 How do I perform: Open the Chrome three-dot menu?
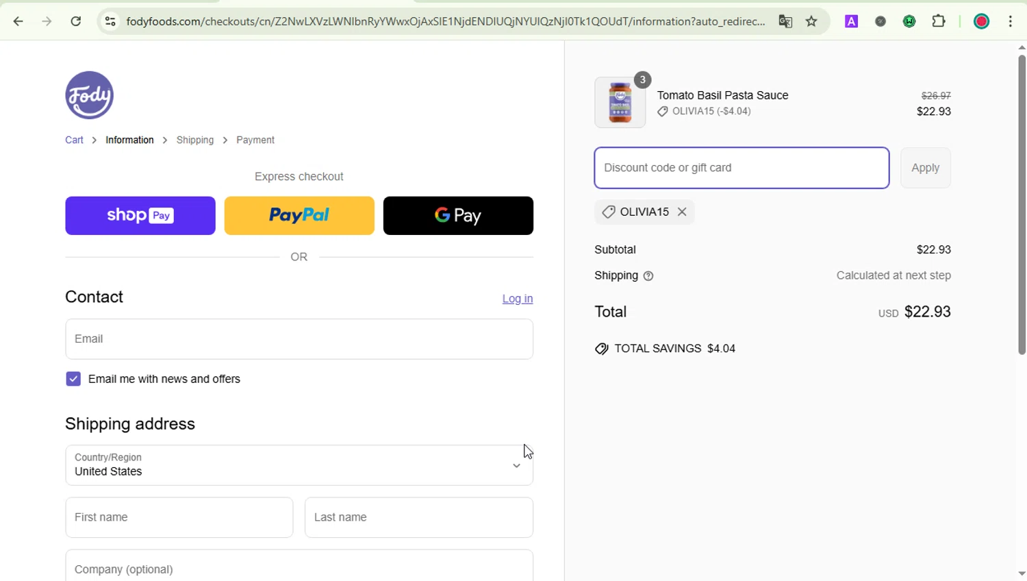tap(1011, 21)
